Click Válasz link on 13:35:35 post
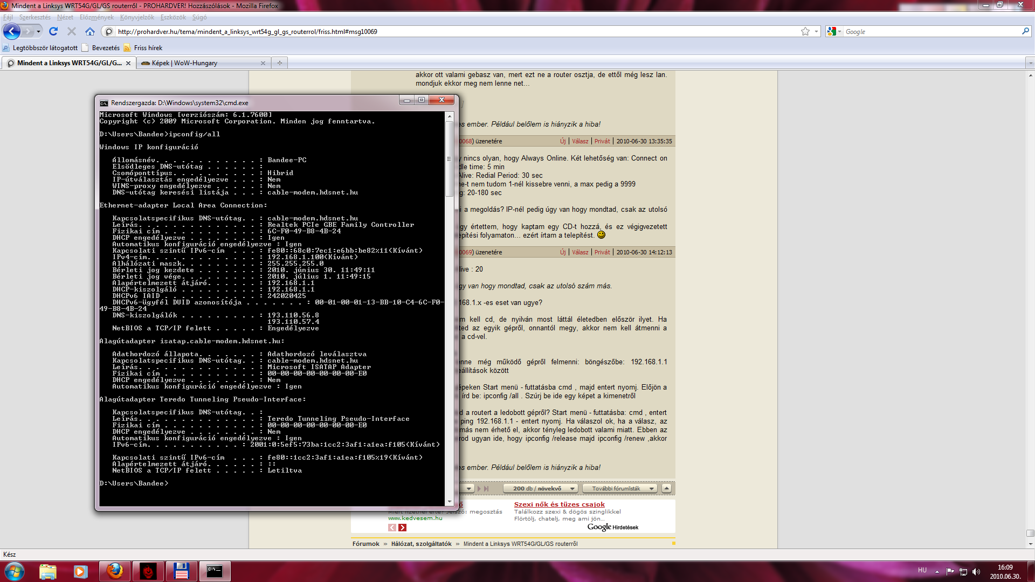1035x582 pixels. (580, 141)
